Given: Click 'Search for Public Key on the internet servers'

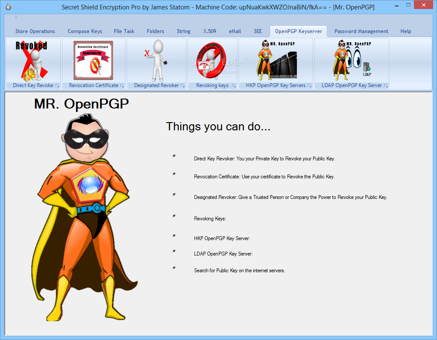Looking at the screenshot, I should point(239,271).
